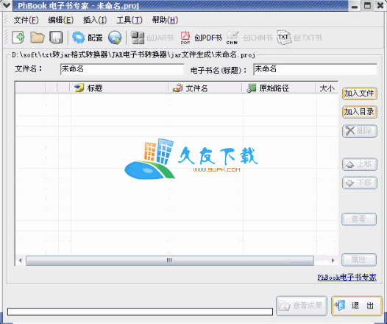Screen dimensions: 387x324
Task: Click the 电子书名(标题) input field
Action: coord(315,69)
